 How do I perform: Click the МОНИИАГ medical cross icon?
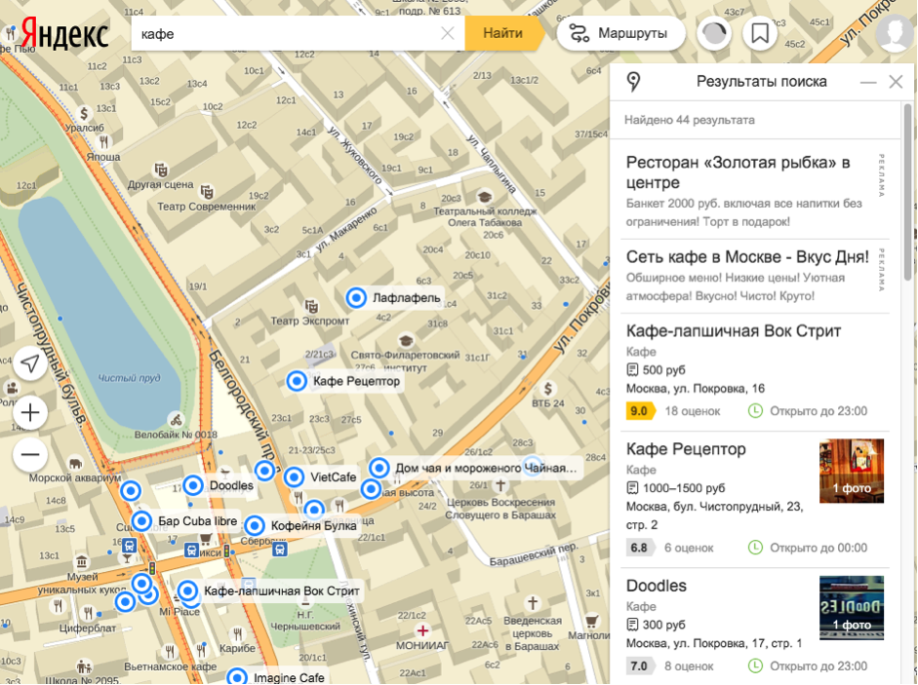(422, 630)
